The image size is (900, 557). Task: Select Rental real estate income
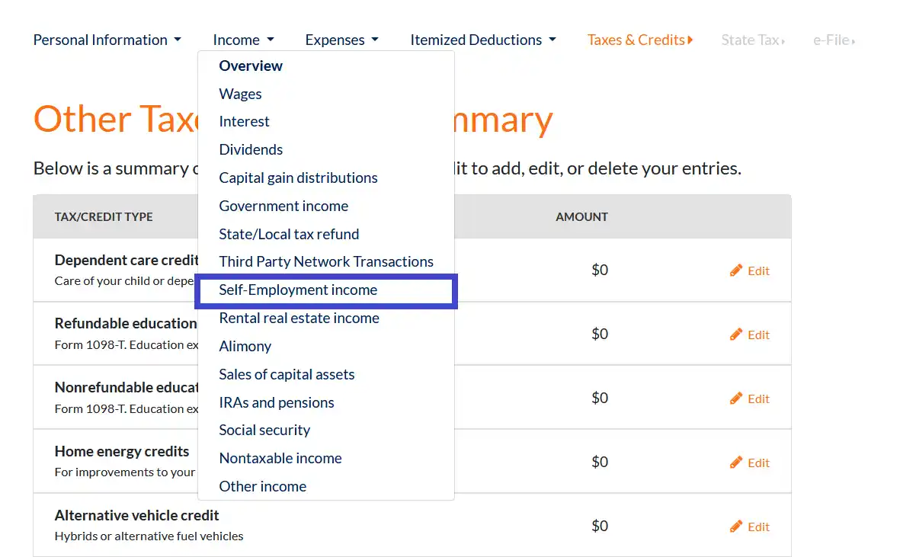(299, 318)
